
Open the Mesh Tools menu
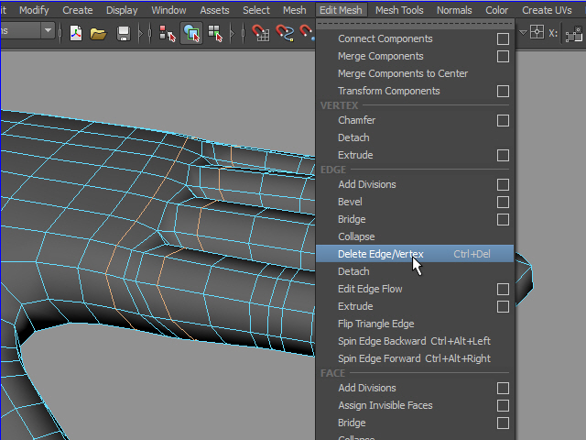(399, 10)
